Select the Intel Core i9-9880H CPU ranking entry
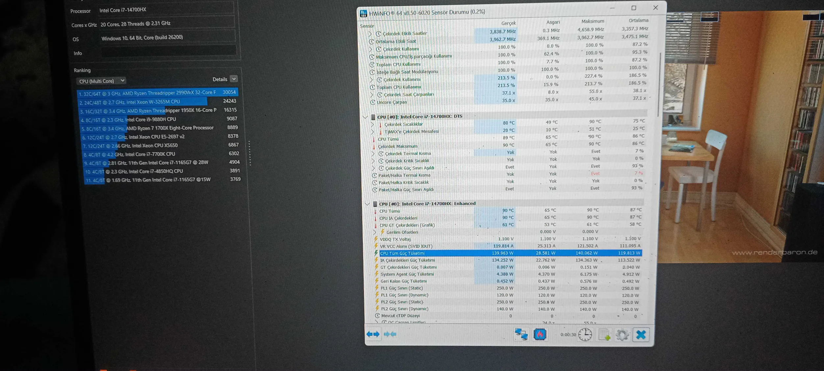This screenshot has width=824, height=371. coord(159,119)
